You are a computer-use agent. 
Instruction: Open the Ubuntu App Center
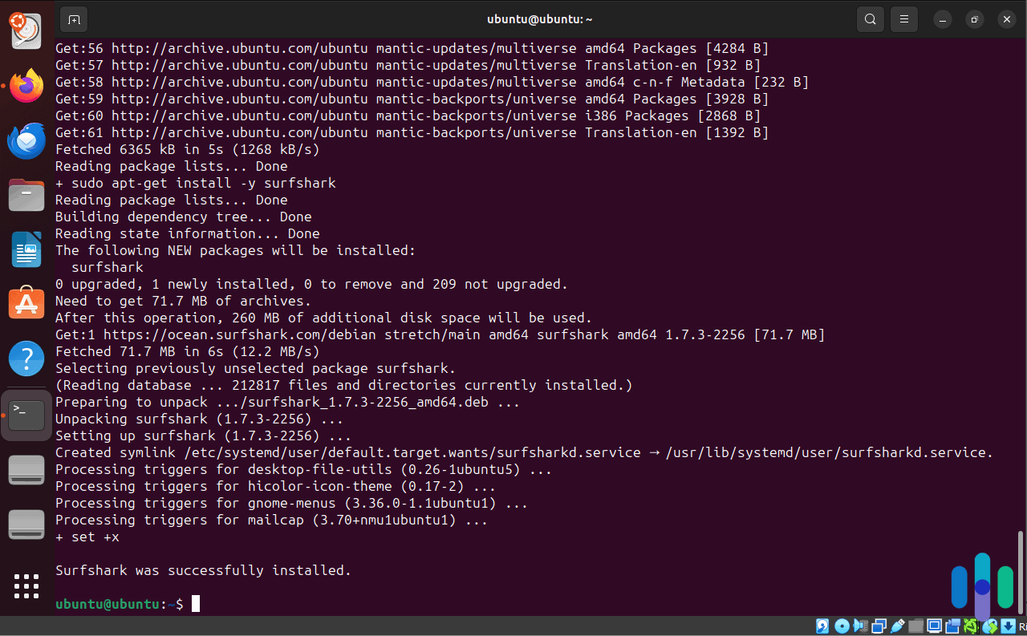[x=26, y=304]
